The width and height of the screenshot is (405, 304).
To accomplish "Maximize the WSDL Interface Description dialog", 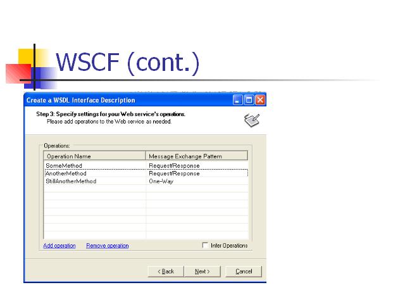I will tap(249, 100).
